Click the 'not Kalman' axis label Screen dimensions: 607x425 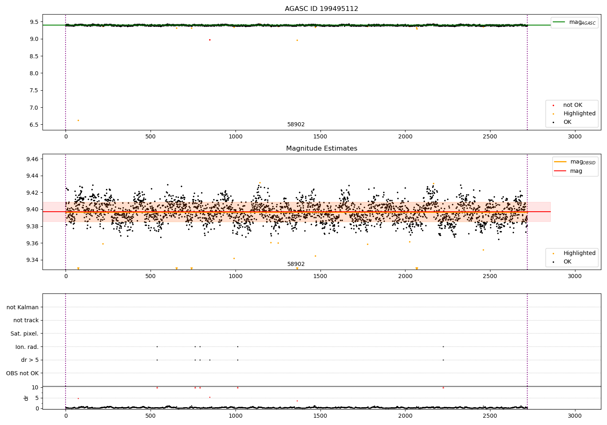[x=23, y=307]
